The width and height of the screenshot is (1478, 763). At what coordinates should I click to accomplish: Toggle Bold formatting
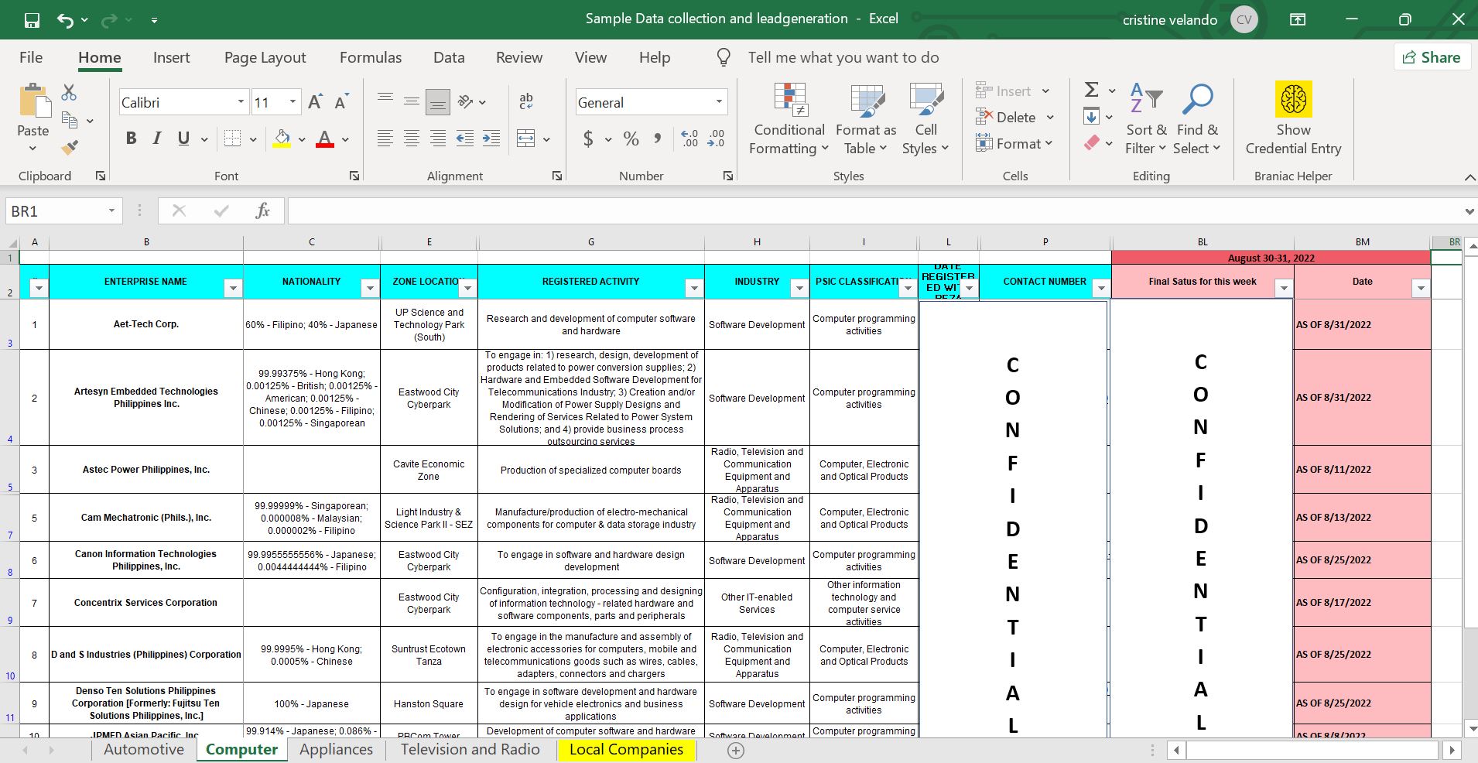(131, 139)
